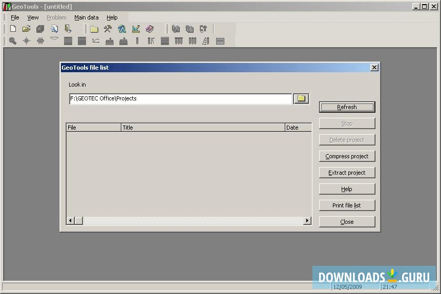Close the GeoTools file list dialog with X
The image size is (441, 294).
(x=374, y=68)
